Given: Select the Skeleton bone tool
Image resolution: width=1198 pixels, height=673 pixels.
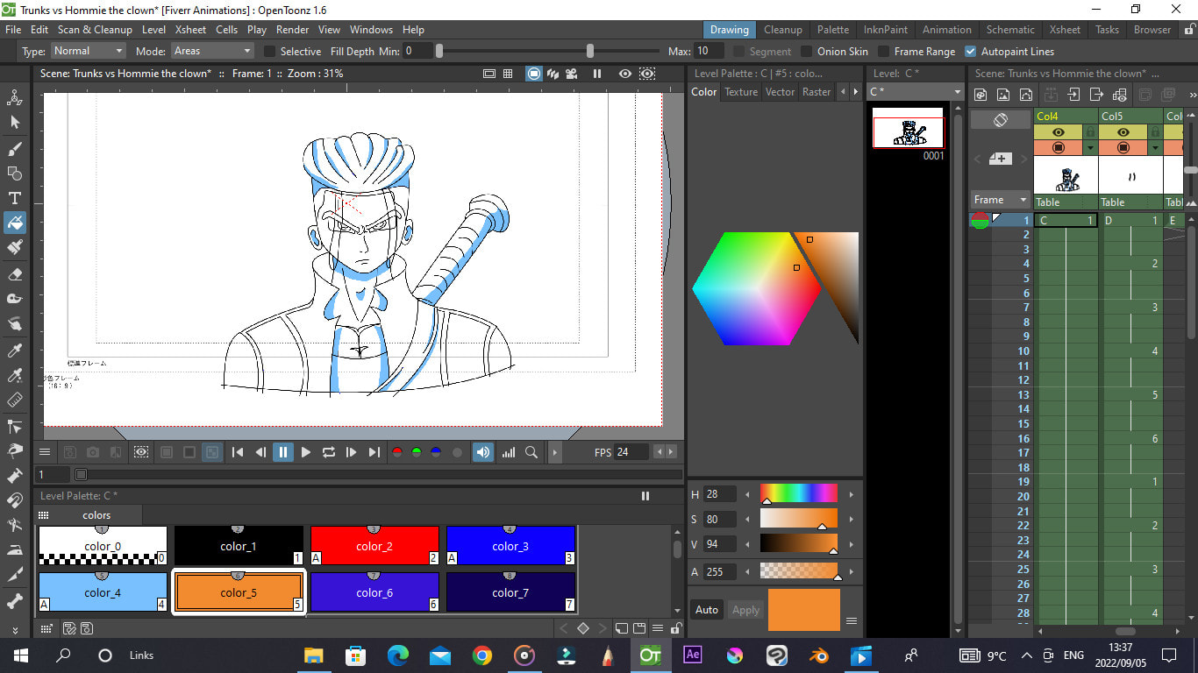Looking at the screenshot, I should [x=15, y=602].
